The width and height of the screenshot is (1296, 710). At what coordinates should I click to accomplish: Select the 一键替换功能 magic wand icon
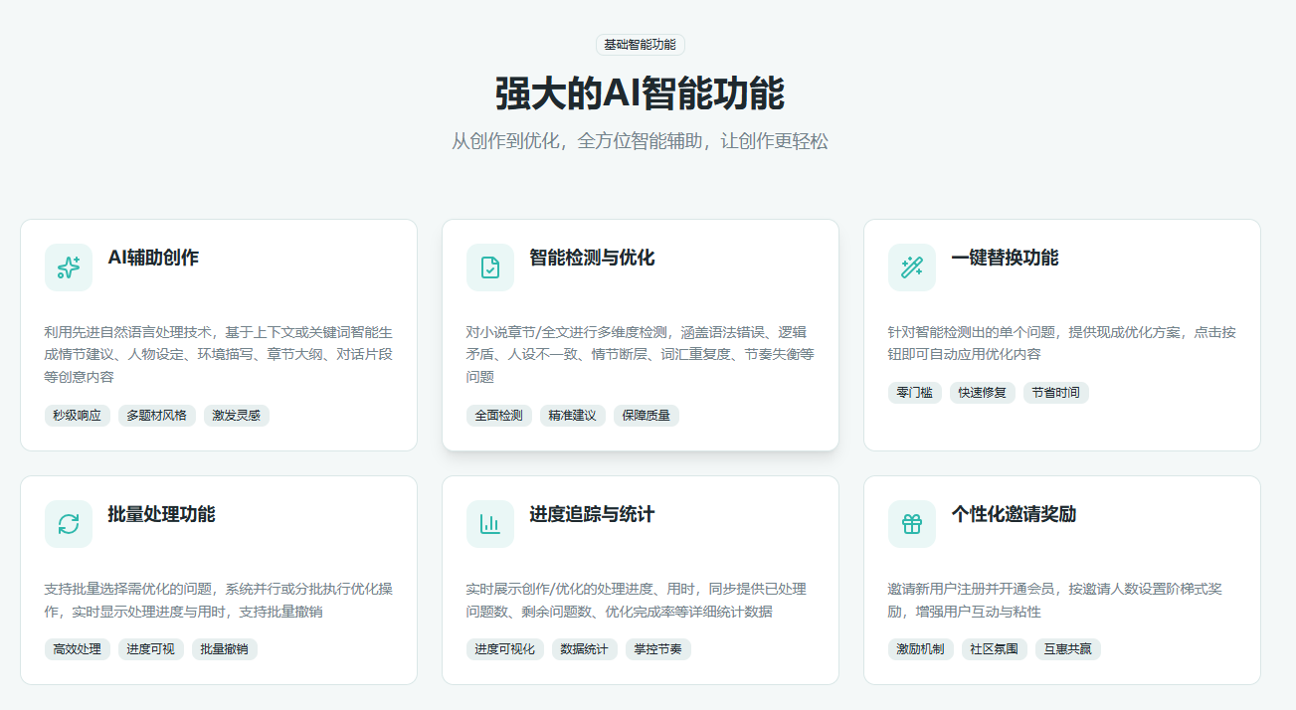[x=911, y=266]
